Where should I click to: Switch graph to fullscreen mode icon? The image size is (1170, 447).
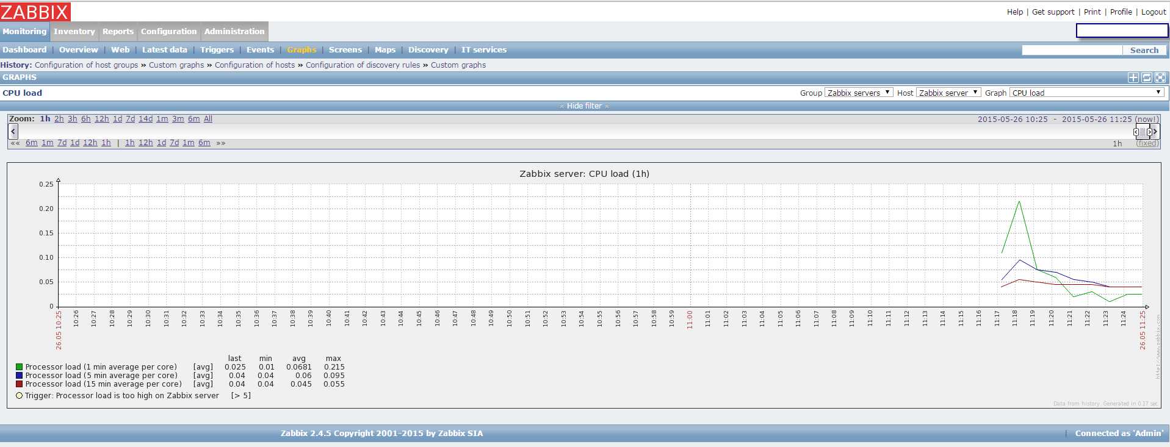[x=1160, y=77]
